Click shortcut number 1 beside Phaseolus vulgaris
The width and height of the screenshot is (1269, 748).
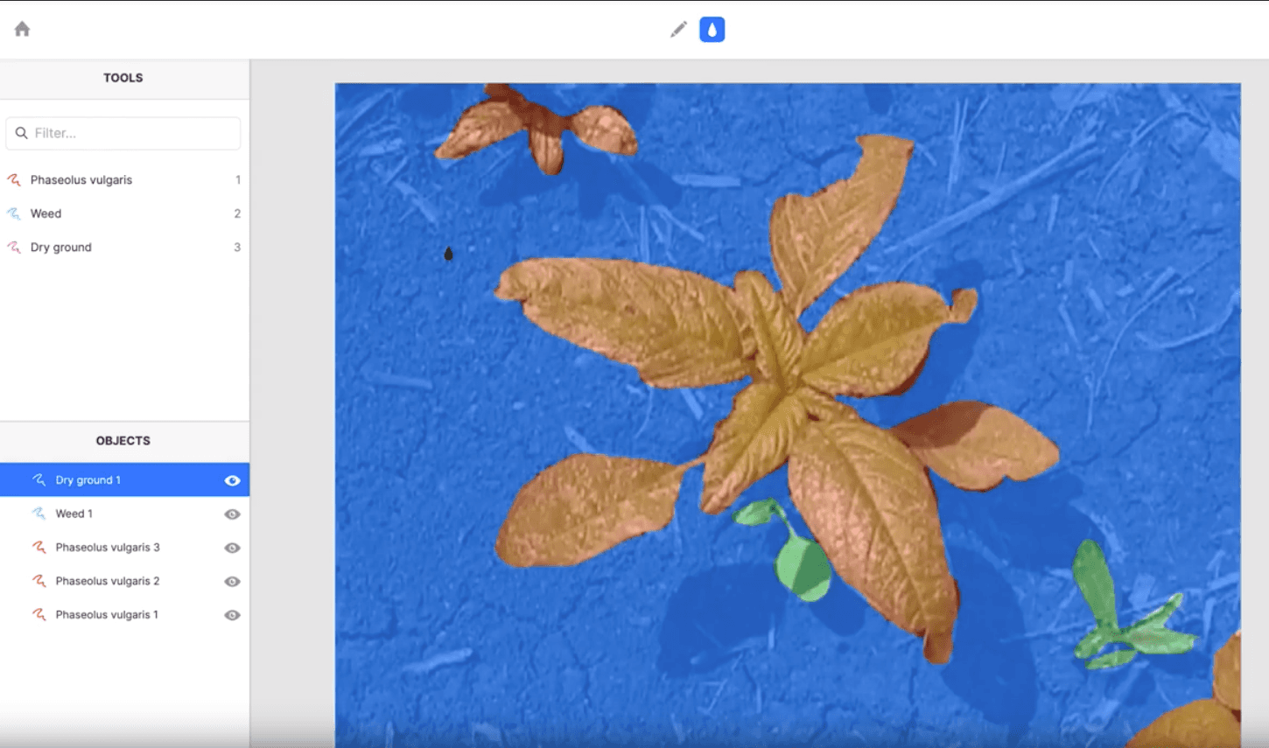(x=237, y=179)
